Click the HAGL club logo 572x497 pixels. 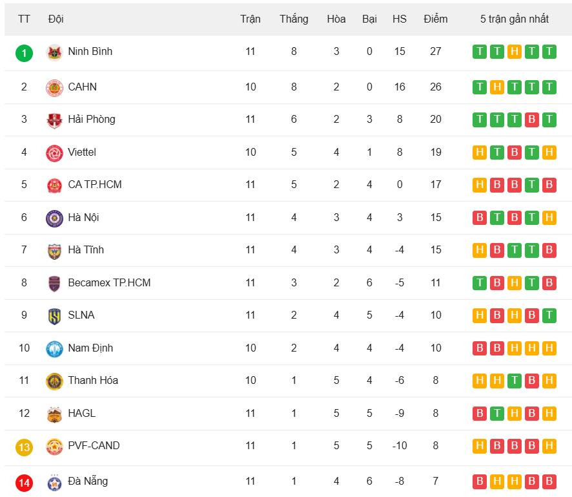click(54, 414)
